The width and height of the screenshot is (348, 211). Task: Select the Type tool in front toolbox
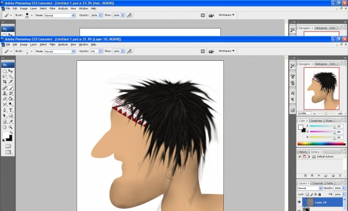click(10, 110)
